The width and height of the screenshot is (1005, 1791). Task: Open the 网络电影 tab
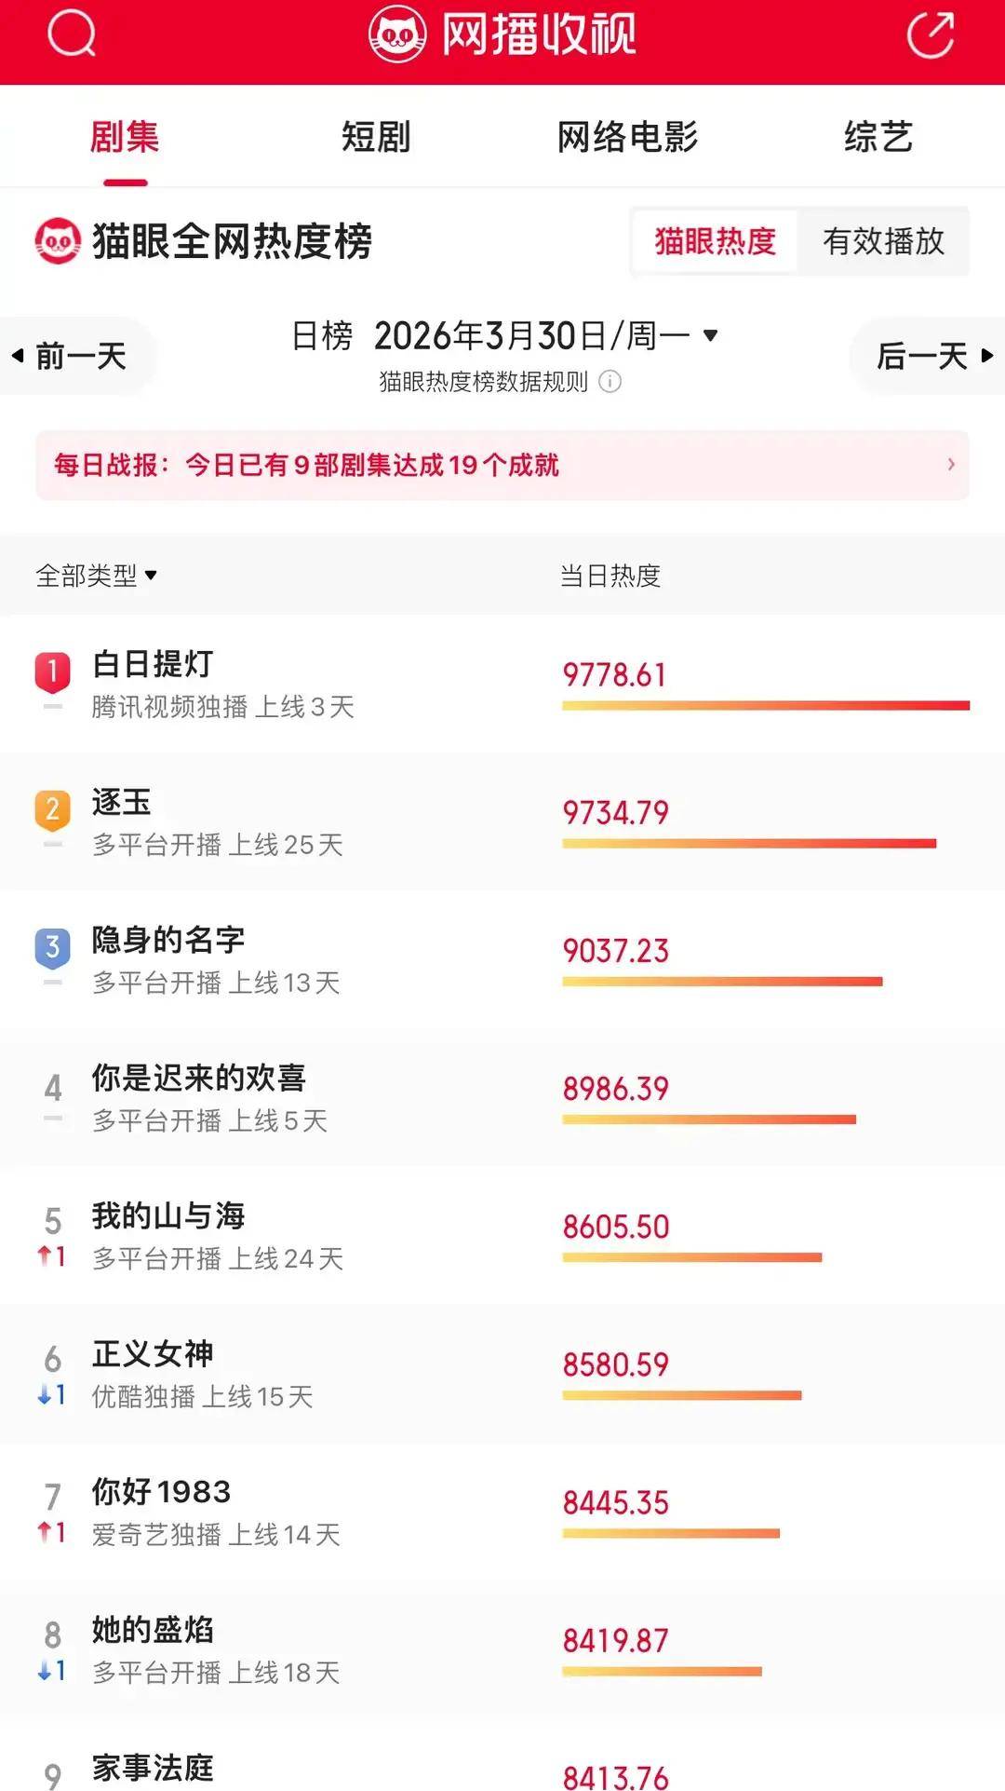(627, 137)
